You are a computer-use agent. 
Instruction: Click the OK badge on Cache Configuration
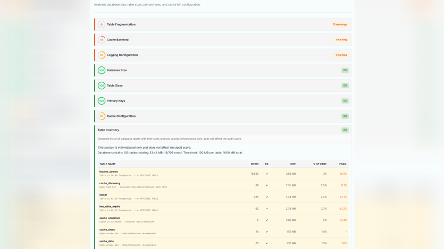[345, 116]
